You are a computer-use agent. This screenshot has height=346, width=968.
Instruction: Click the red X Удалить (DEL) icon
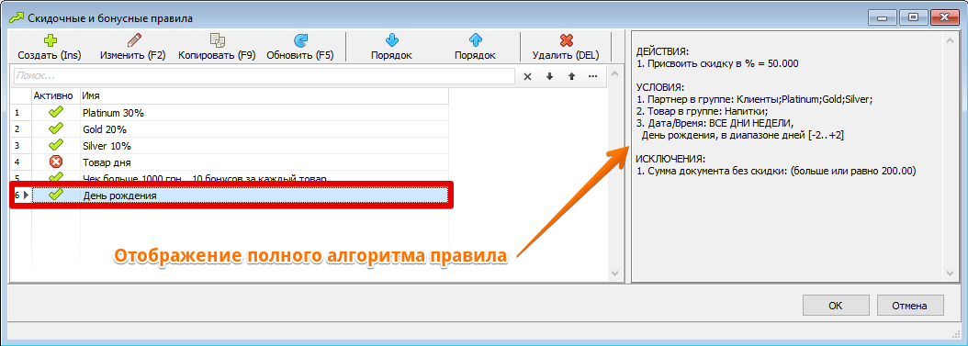tap(566, 40)
